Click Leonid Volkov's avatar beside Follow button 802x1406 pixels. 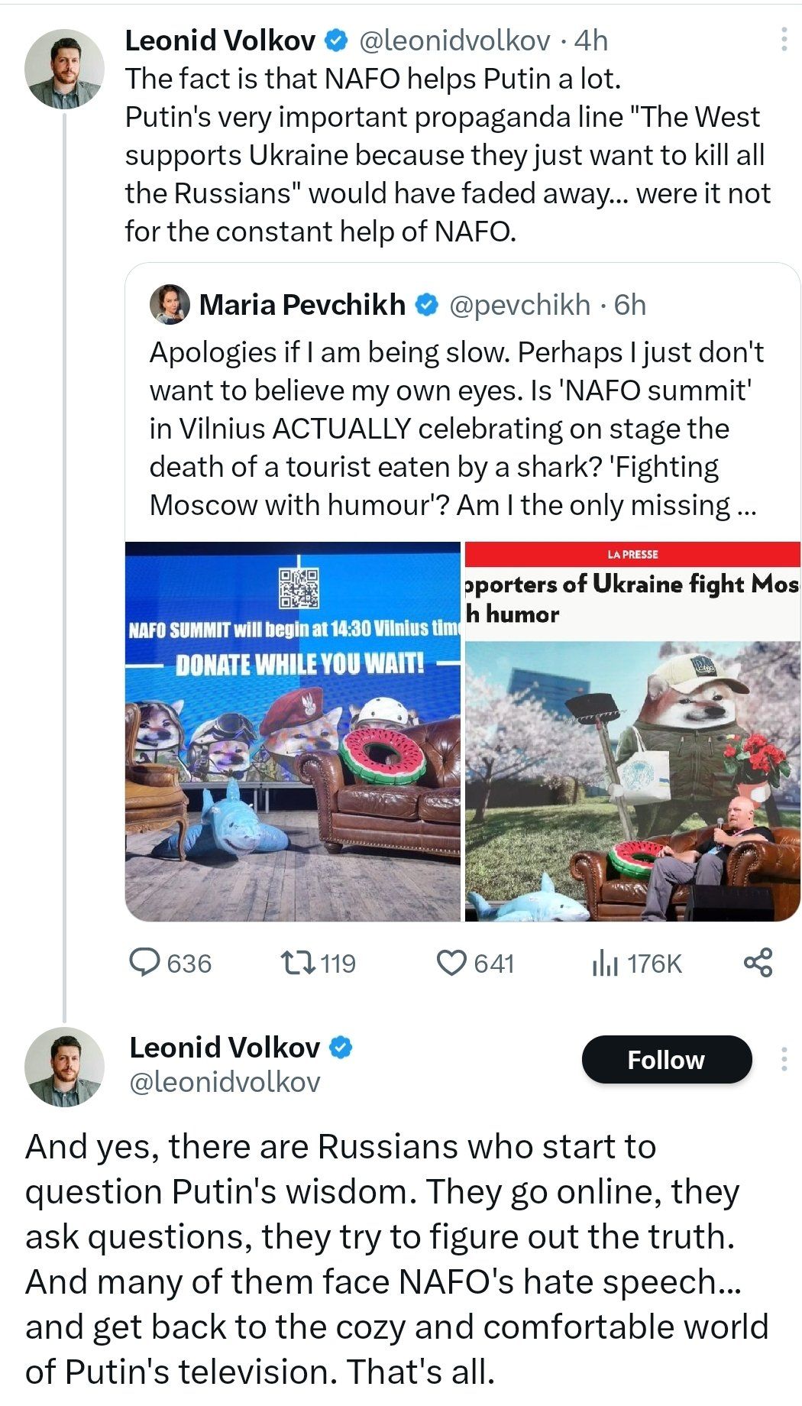64,1067
